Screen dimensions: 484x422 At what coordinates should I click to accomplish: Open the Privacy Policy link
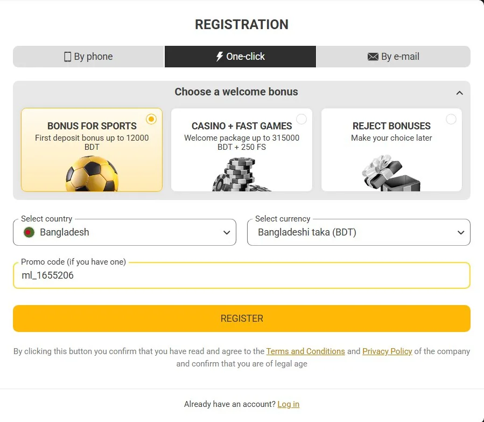(x=387, y=351)
